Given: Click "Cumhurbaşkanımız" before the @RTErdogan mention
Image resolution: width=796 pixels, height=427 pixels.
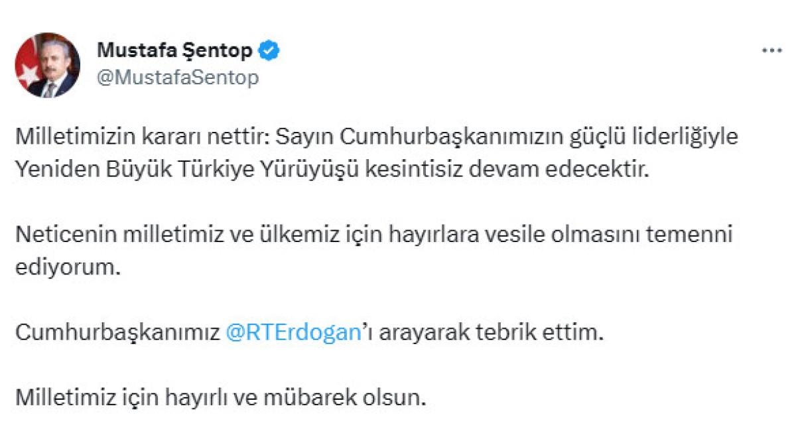Looking at the screenshot, I should [117, 333].
